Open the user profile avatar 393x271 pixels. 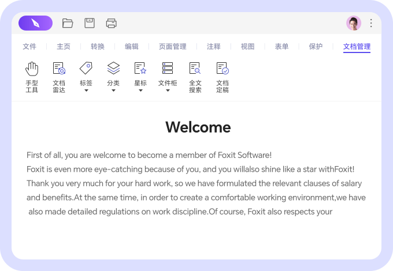coord(354,23)
